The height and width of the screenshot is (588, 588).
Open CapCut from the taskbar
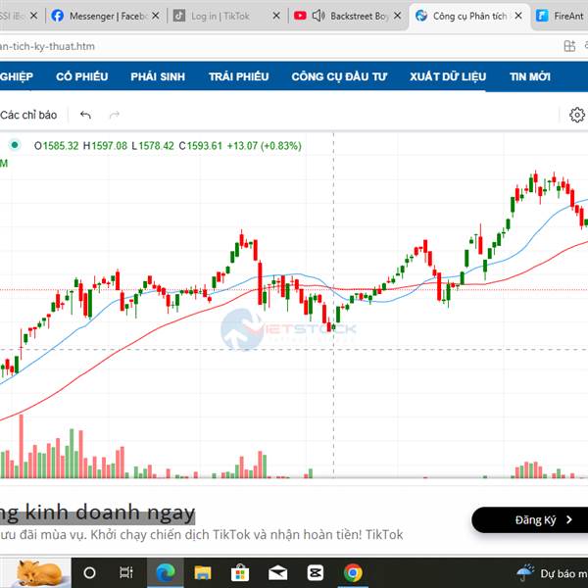tap(315, 572)
